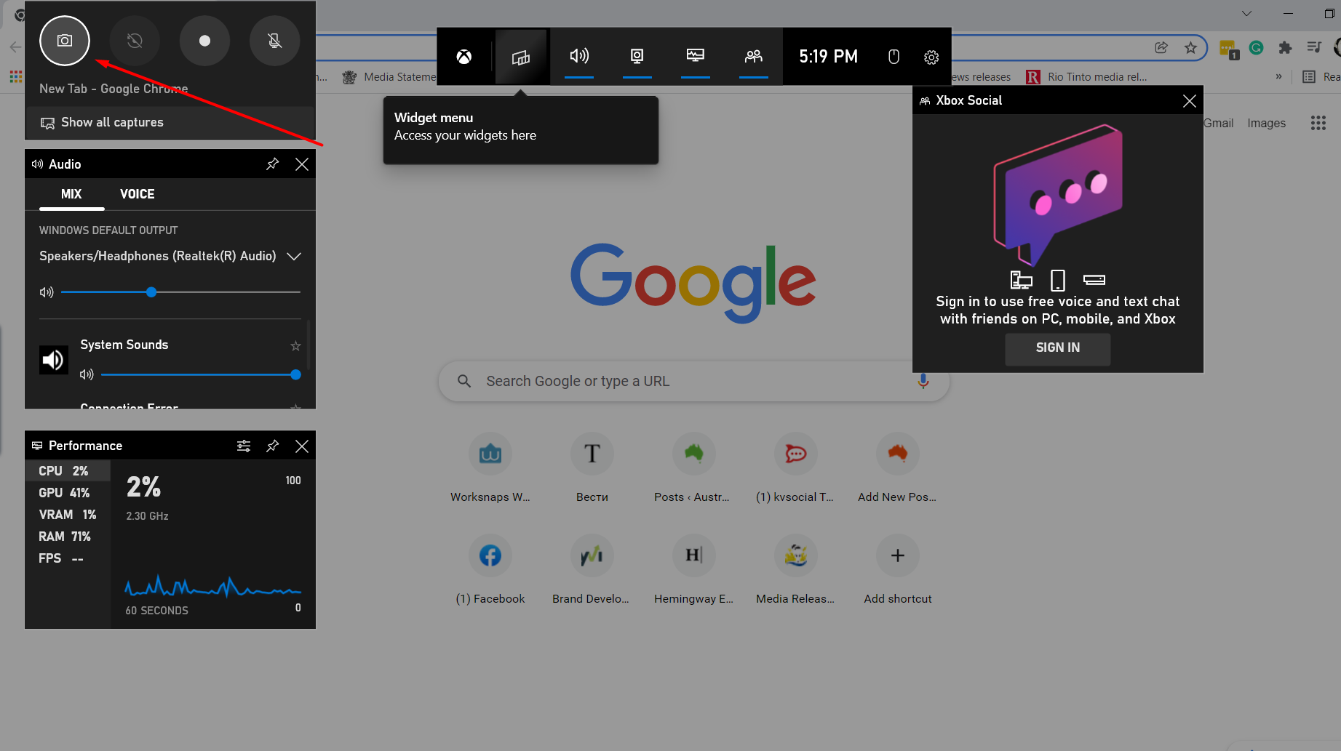Open Chrome's tab search chevron
Image resolution: width=1341 pixels, height=751 pixels.
click(x=1246, y=13)
